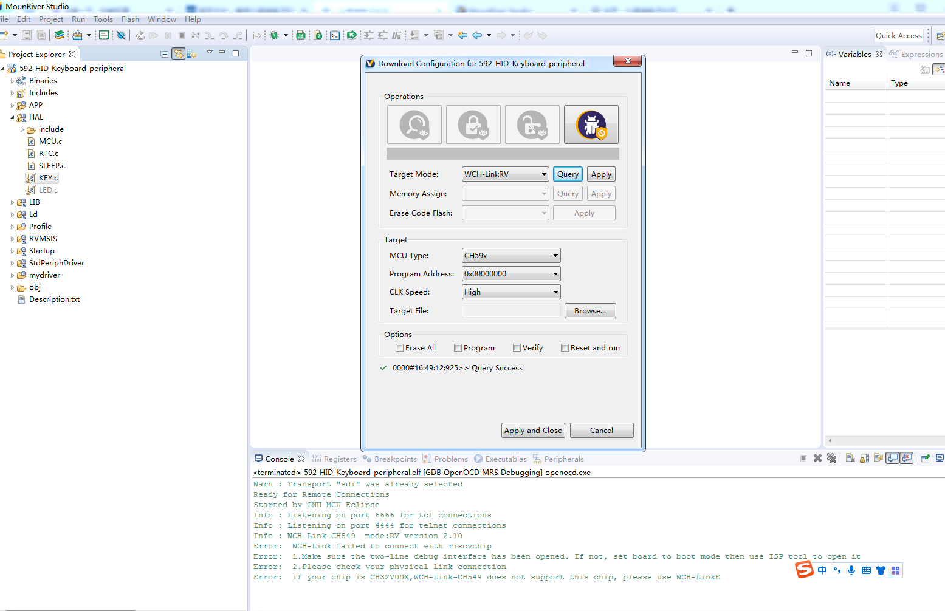Click the enable read-protect padlock icon
The width and height of the screenshot is (945, 611).
coord(473,125)
